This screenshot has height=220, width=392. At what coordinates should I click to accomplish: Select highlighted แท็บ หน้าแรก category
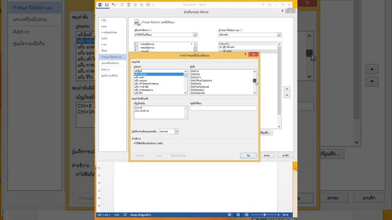(x=159, y=75)
